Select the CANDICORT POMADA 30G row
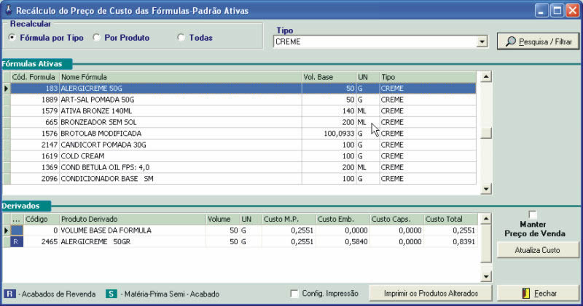This screenshot has height=306, width=583. [243, 145]
